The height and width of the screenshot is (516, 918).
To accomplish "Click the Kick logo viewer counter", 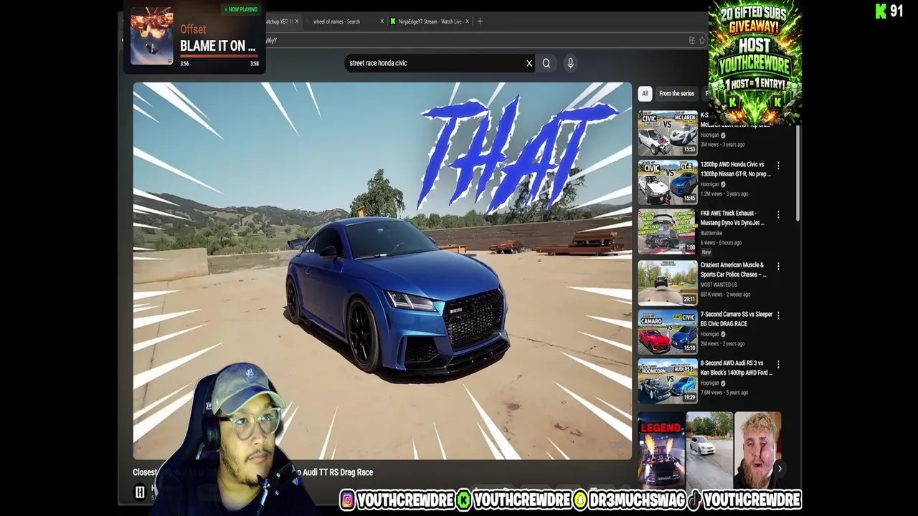I will (x=889, y=11).
